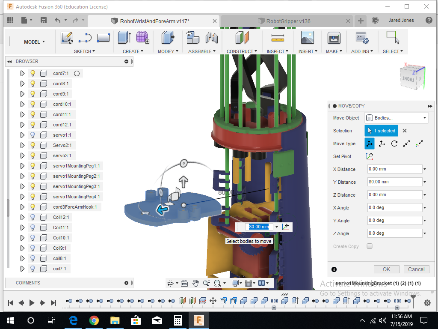Select the Rectangle sketch tool

pyautogui.click(x=104, y=38)
